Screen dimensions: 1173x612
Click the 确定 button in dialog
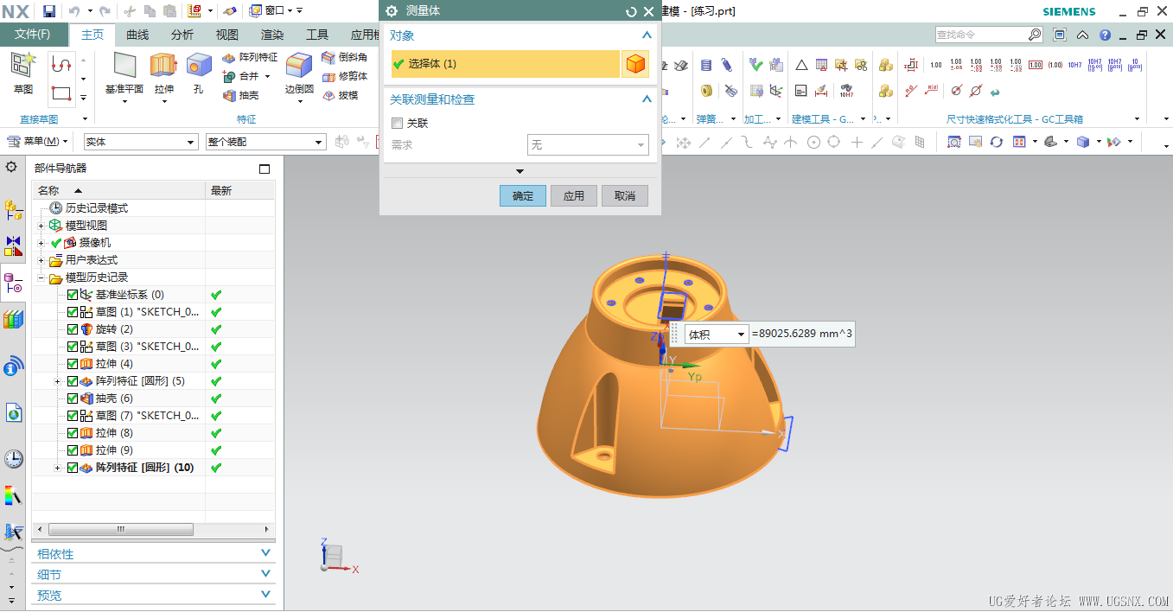tap(522, 196)
